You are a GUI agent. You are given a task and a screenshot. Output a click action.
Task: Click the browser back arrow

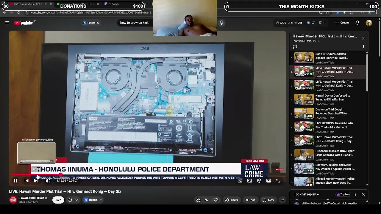(4, 12)
